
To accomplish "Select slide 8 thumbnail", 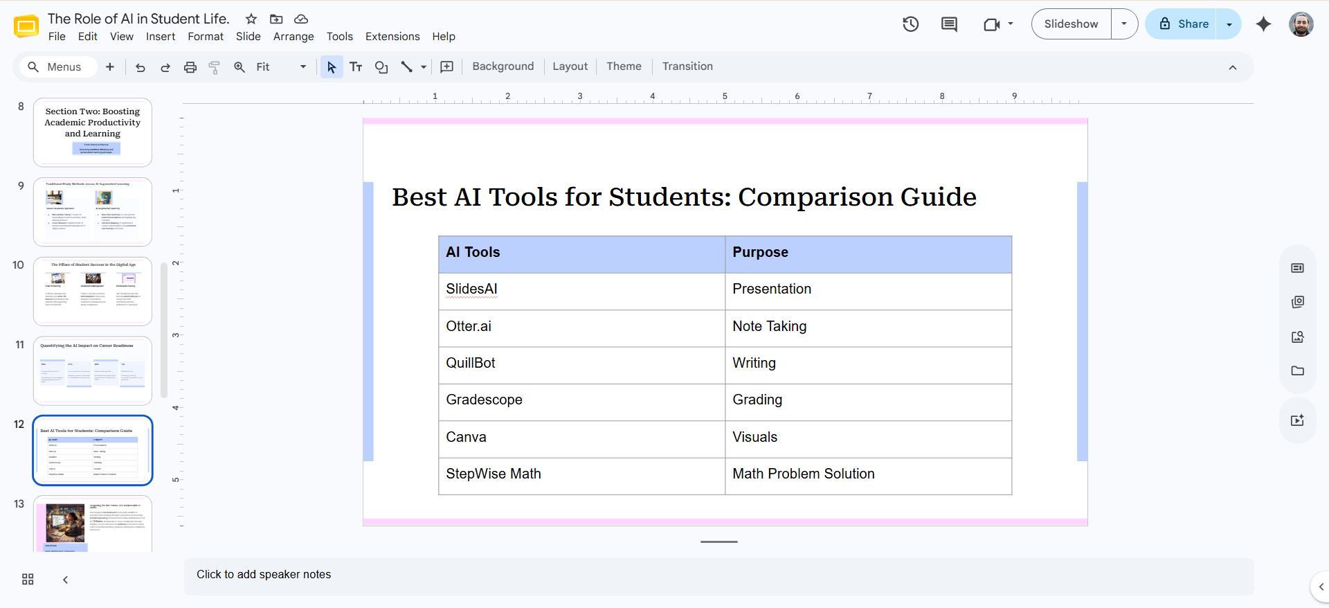I will 93,132.
